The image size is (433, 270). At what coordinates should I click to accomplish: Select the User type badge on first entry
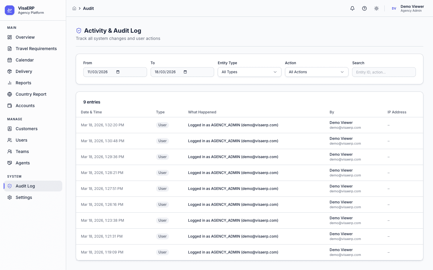click(x=162, y=125)
